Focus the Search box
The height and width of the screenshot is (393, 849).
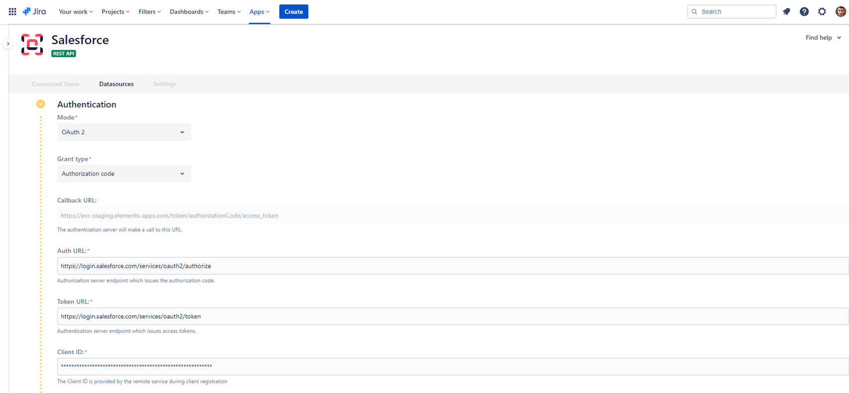tap(736, 11)
